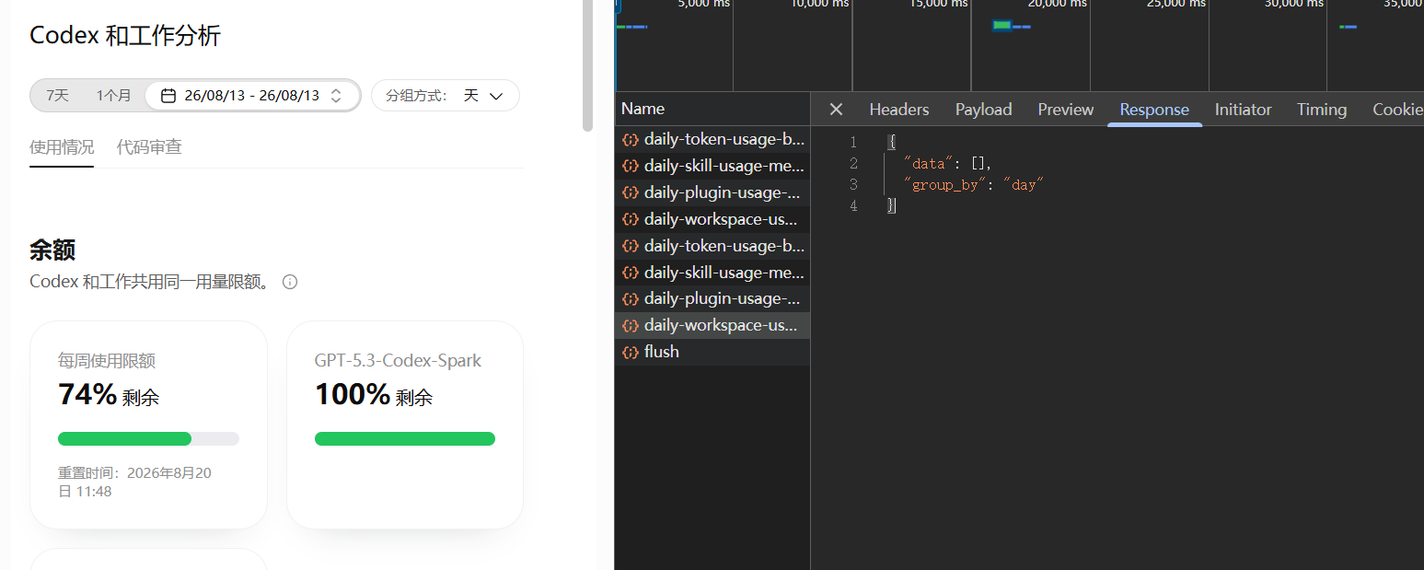Open the 分组方式 天 dropdown

[446, 95]
